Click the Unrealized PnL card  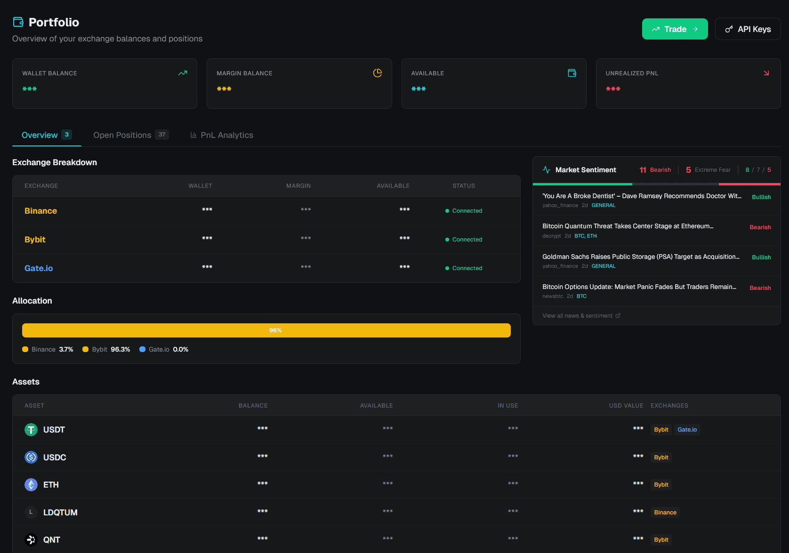point(688,83)
